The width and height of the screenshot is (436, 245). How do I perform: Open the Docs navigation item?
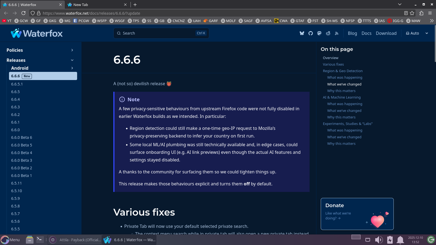pyautogui.click(x=366, y=33)
